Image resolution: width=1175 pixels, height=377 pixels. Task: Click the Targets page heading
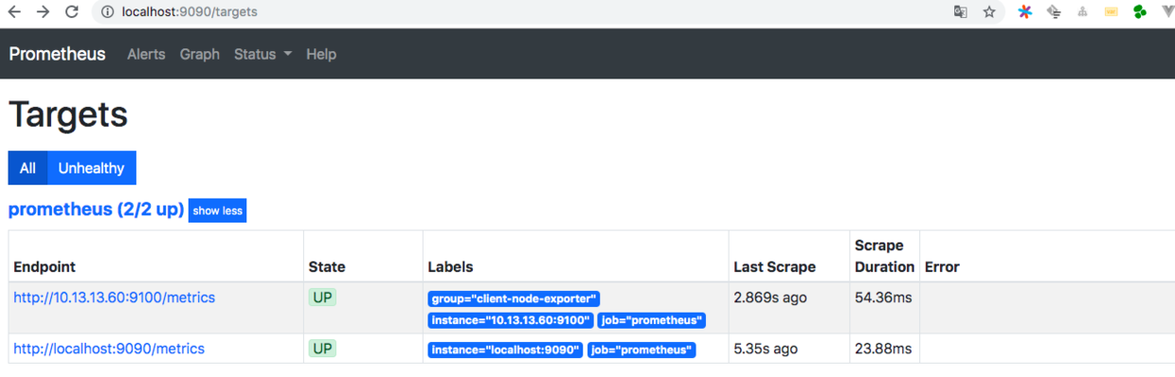click(x=68, y=115)
